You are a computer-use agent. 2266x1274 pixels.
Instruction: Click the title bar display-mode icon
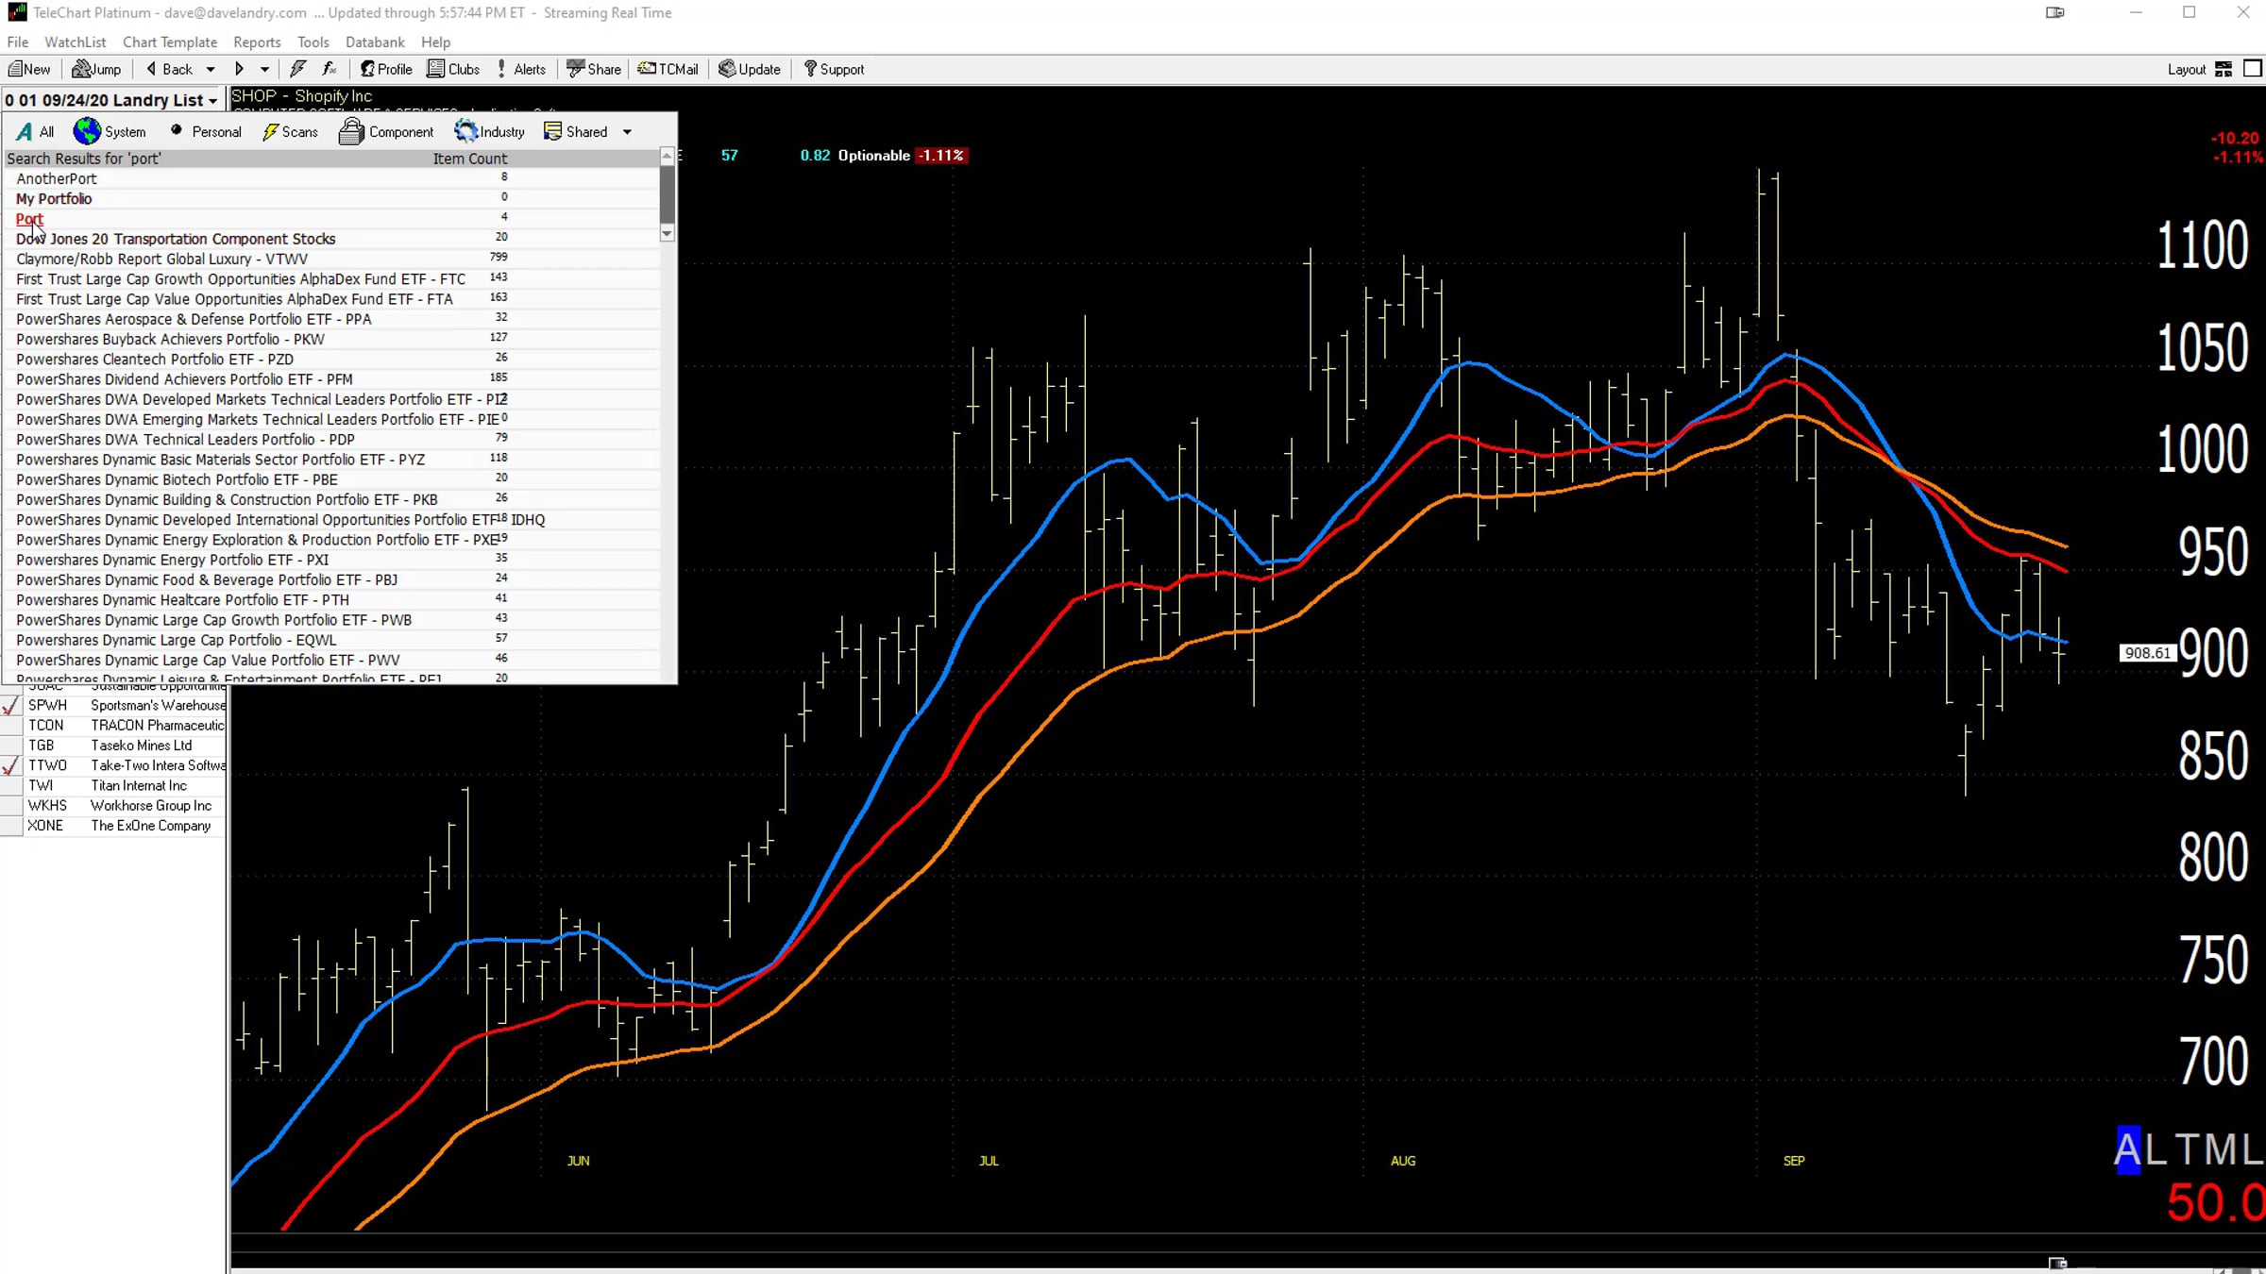tap(2055, 12)
